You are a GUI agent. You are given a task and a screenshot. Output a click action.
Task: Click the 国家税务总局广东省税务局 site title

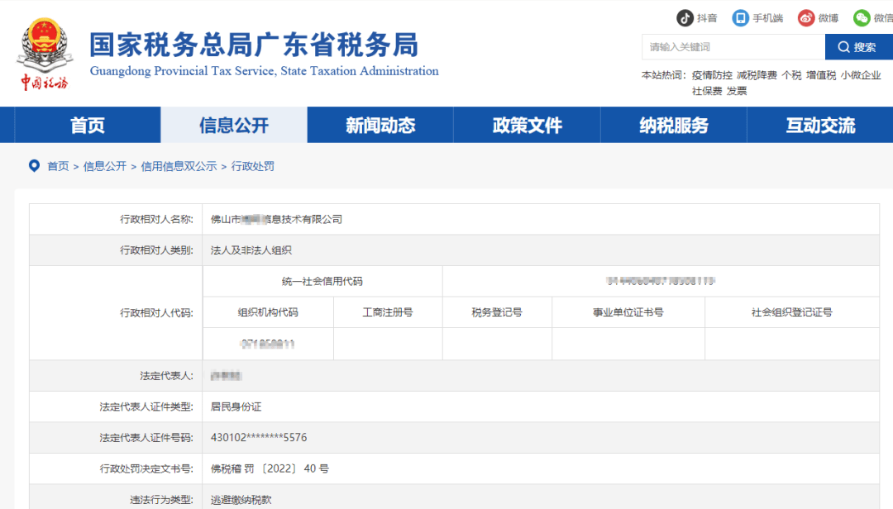(x=252, y=45)
